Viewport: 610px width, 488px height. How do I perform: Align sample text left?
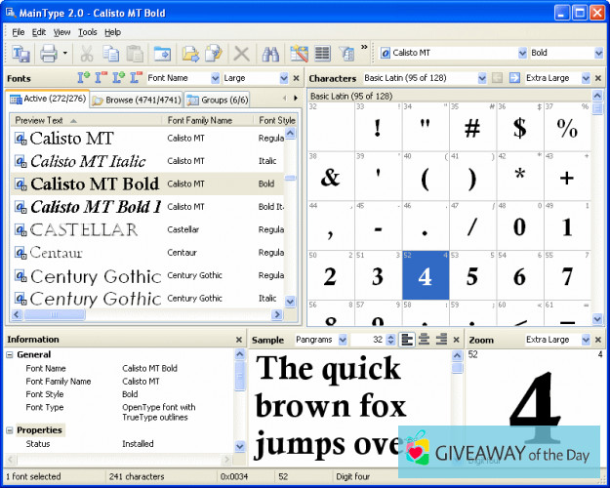406,340
